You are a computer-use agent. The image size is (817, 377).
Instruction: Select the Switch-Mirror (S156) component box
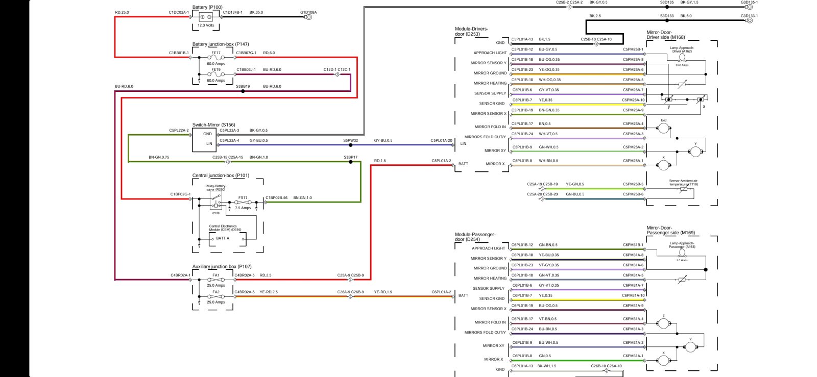[204, 140]
